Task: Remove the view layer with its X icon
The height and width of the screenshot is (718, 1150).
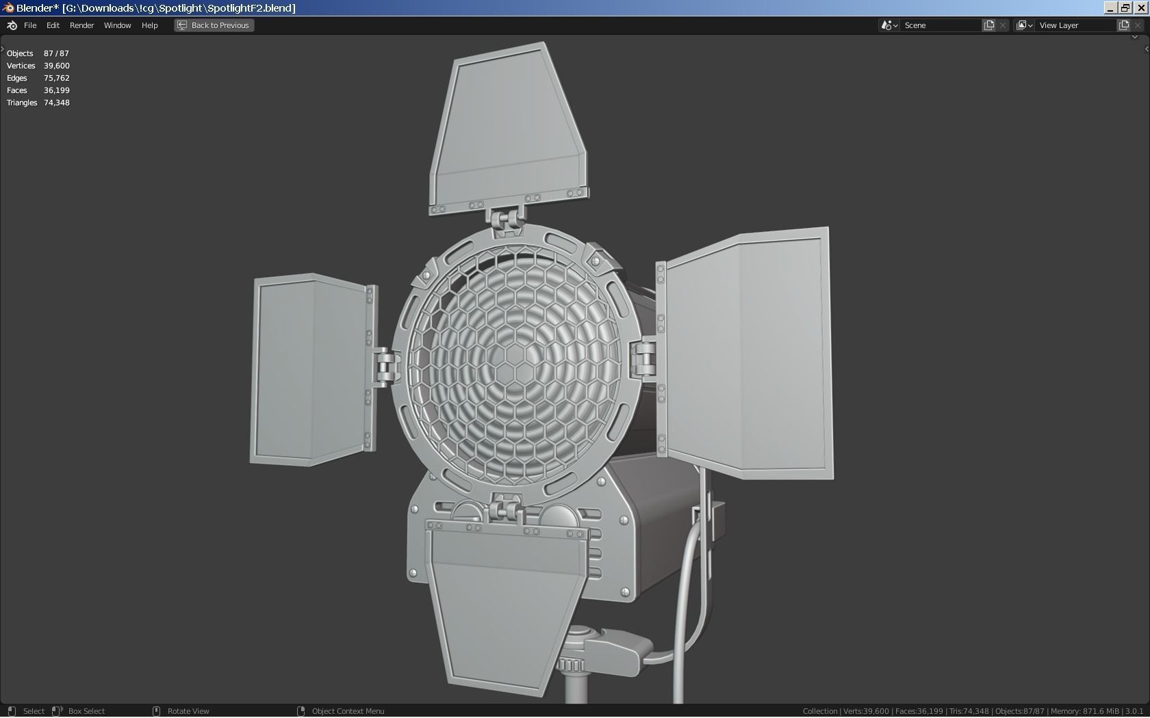Action: pos(1138,25)
